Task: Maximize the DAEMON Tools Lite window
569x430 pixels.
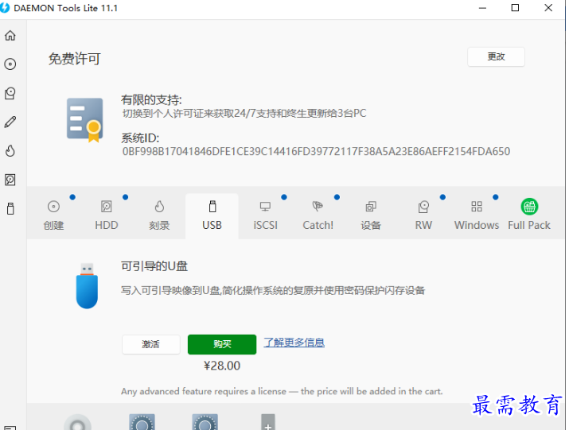Action: point(515,8)
